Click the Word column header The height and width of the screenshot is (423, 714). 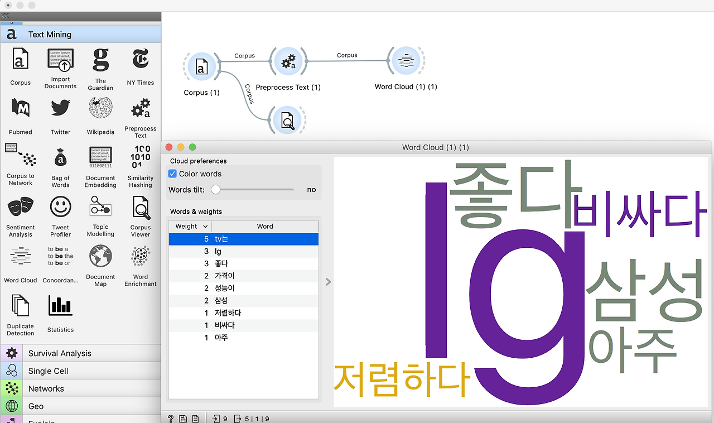coord(265,226)
